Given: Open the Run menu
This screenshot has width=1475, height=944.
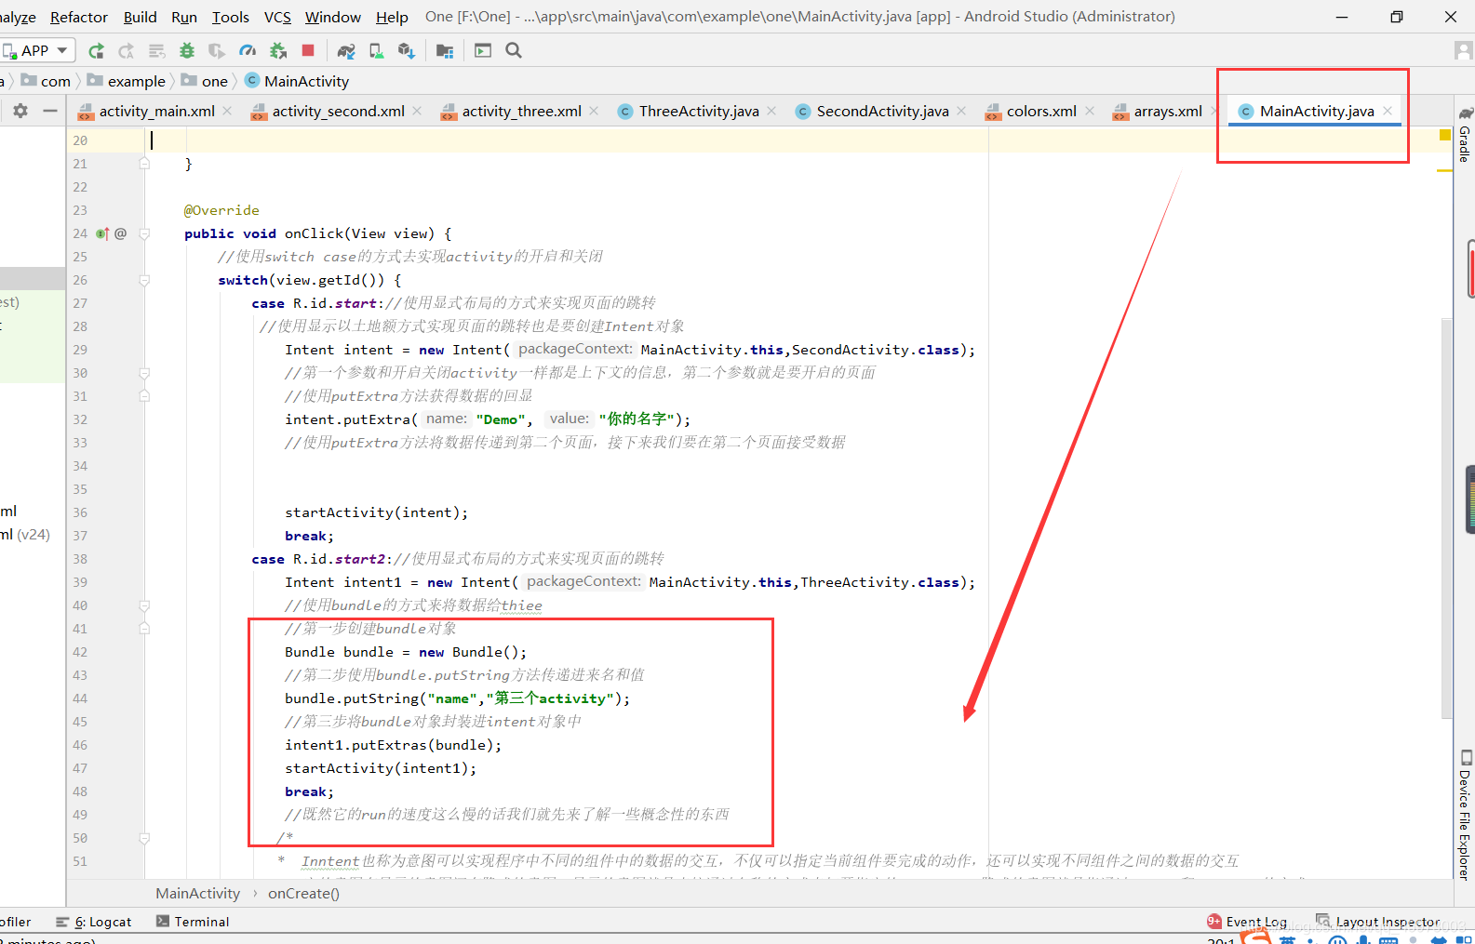Looking at the screenshot, I should click(184, 17).
